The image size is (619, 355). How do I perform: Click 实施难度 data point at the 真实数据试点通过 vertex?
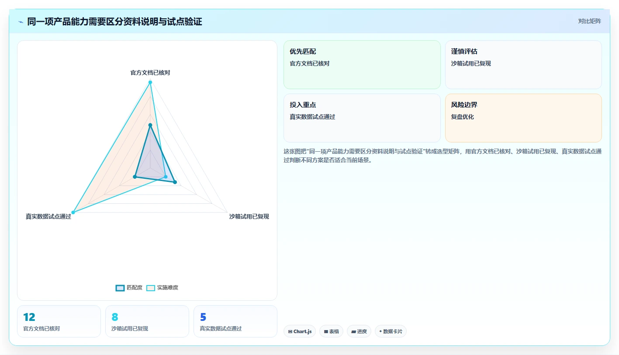pos(73,212)
